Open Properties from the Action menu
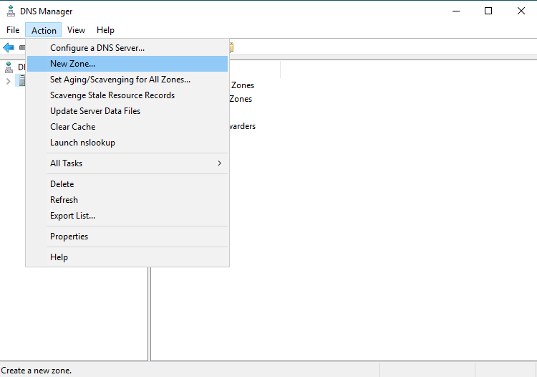 [x=69, y=237]
